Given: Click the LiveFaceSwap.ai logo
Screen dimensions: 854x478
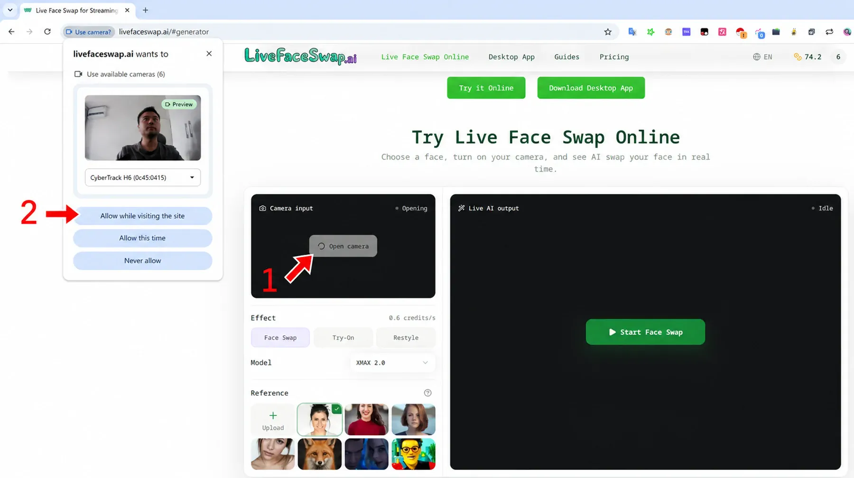Looking at the screenshot, I should coord(300,56).
